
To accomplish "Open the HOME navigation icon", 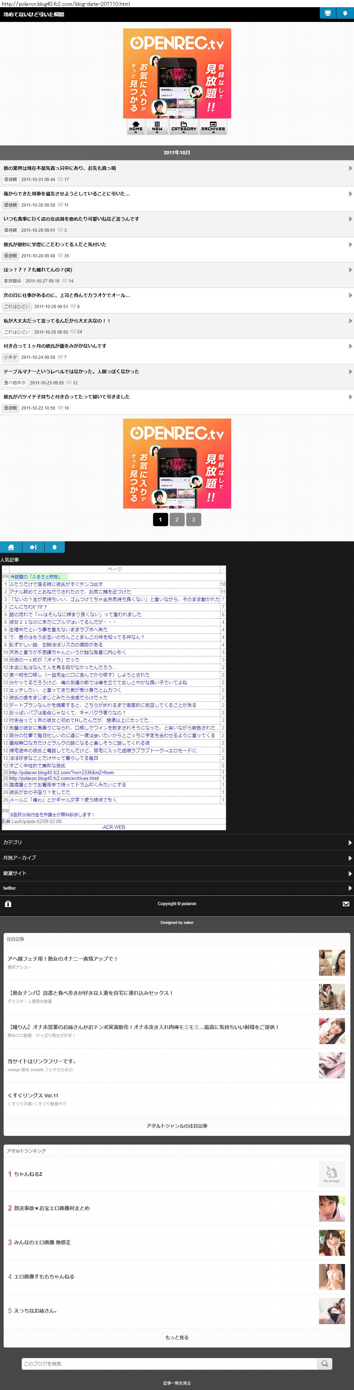I will click(x=136, y=126).
